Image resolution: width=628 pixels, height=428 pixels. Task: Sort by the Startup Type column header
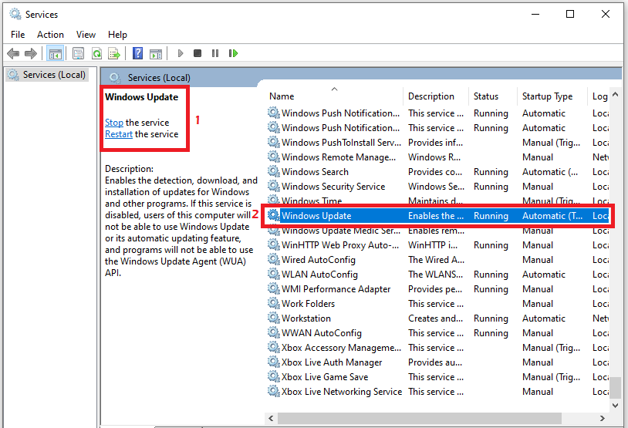point(552,96)
